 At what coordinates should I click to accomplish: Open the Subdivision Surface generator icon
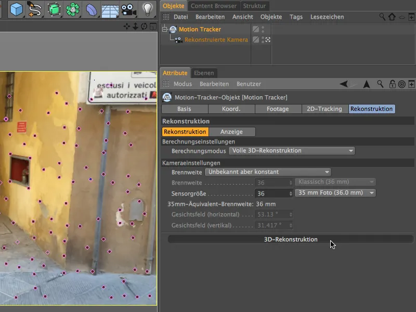[54, 9]
